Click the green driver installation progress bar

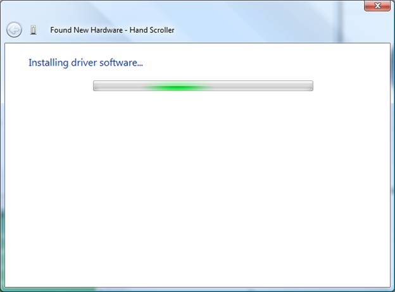pyautogui.click(x=203, y=86)
